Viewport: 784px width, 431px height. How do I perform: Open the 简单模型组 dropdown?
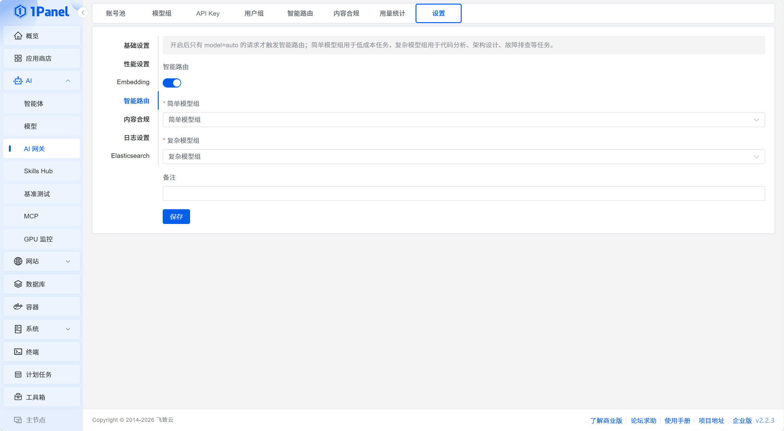tap(464, 120)
